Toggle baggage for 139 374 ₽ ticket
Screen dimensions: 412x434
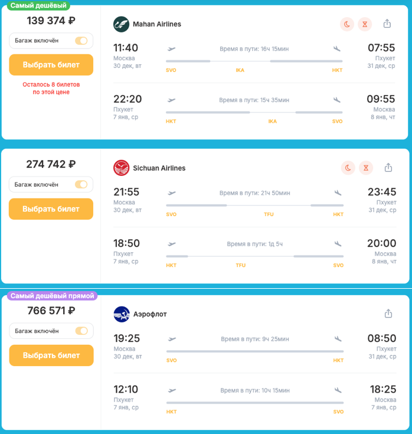[x=81, y=41]
